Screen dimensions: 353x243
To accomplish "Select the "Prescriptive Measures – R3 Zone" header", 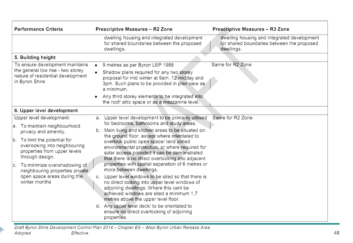I will 251,29.
